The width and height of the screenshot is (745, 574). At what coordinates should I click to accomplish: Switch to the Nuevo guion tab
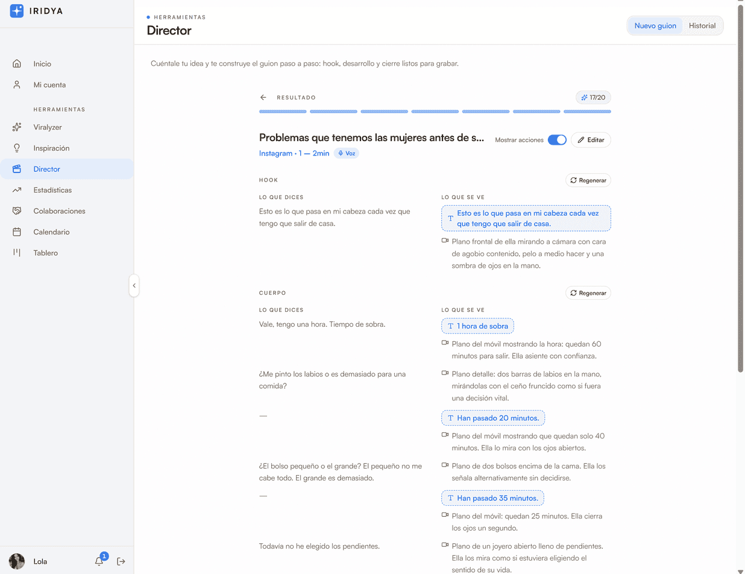(x=655, y=26)
